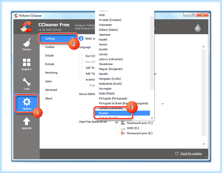Click the blue info icon near Basic settings
Viewport: 222px width, 173px height.
point(81,38)
